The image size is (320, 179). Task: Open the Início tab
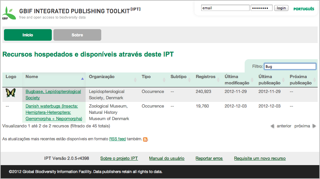28,35
